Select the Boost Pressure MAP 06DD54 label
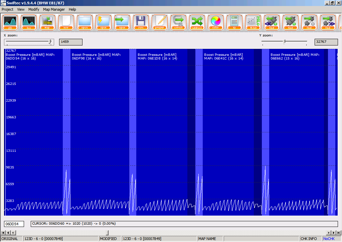 coord(30,56)
